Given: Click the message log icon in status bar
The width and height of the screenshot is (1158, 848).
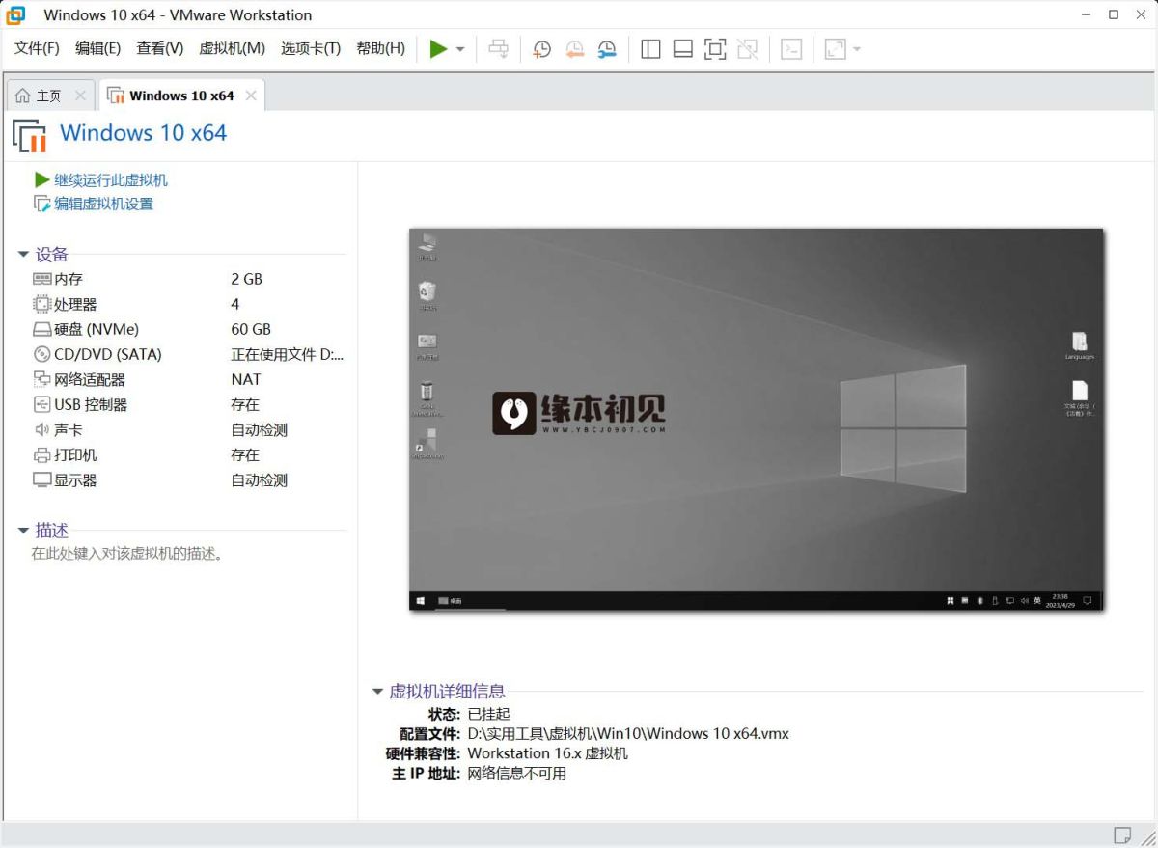Looking at the screenshot, I should [x=1122, y=834].
